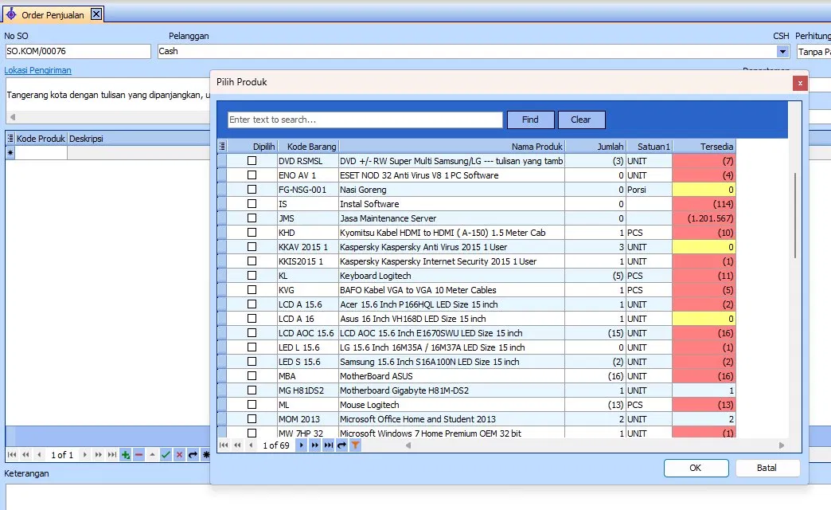Screen dimensions: 831x510
Task: Tick the checkbox for DVD RSMSL
Action: click(252, 160)
